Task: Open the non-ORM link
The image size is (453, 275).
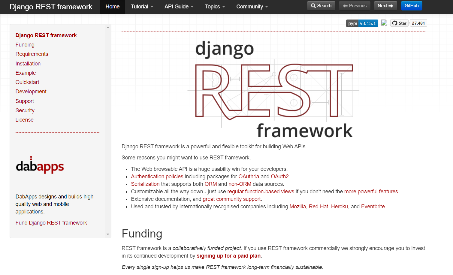Action: pos(240,184)
